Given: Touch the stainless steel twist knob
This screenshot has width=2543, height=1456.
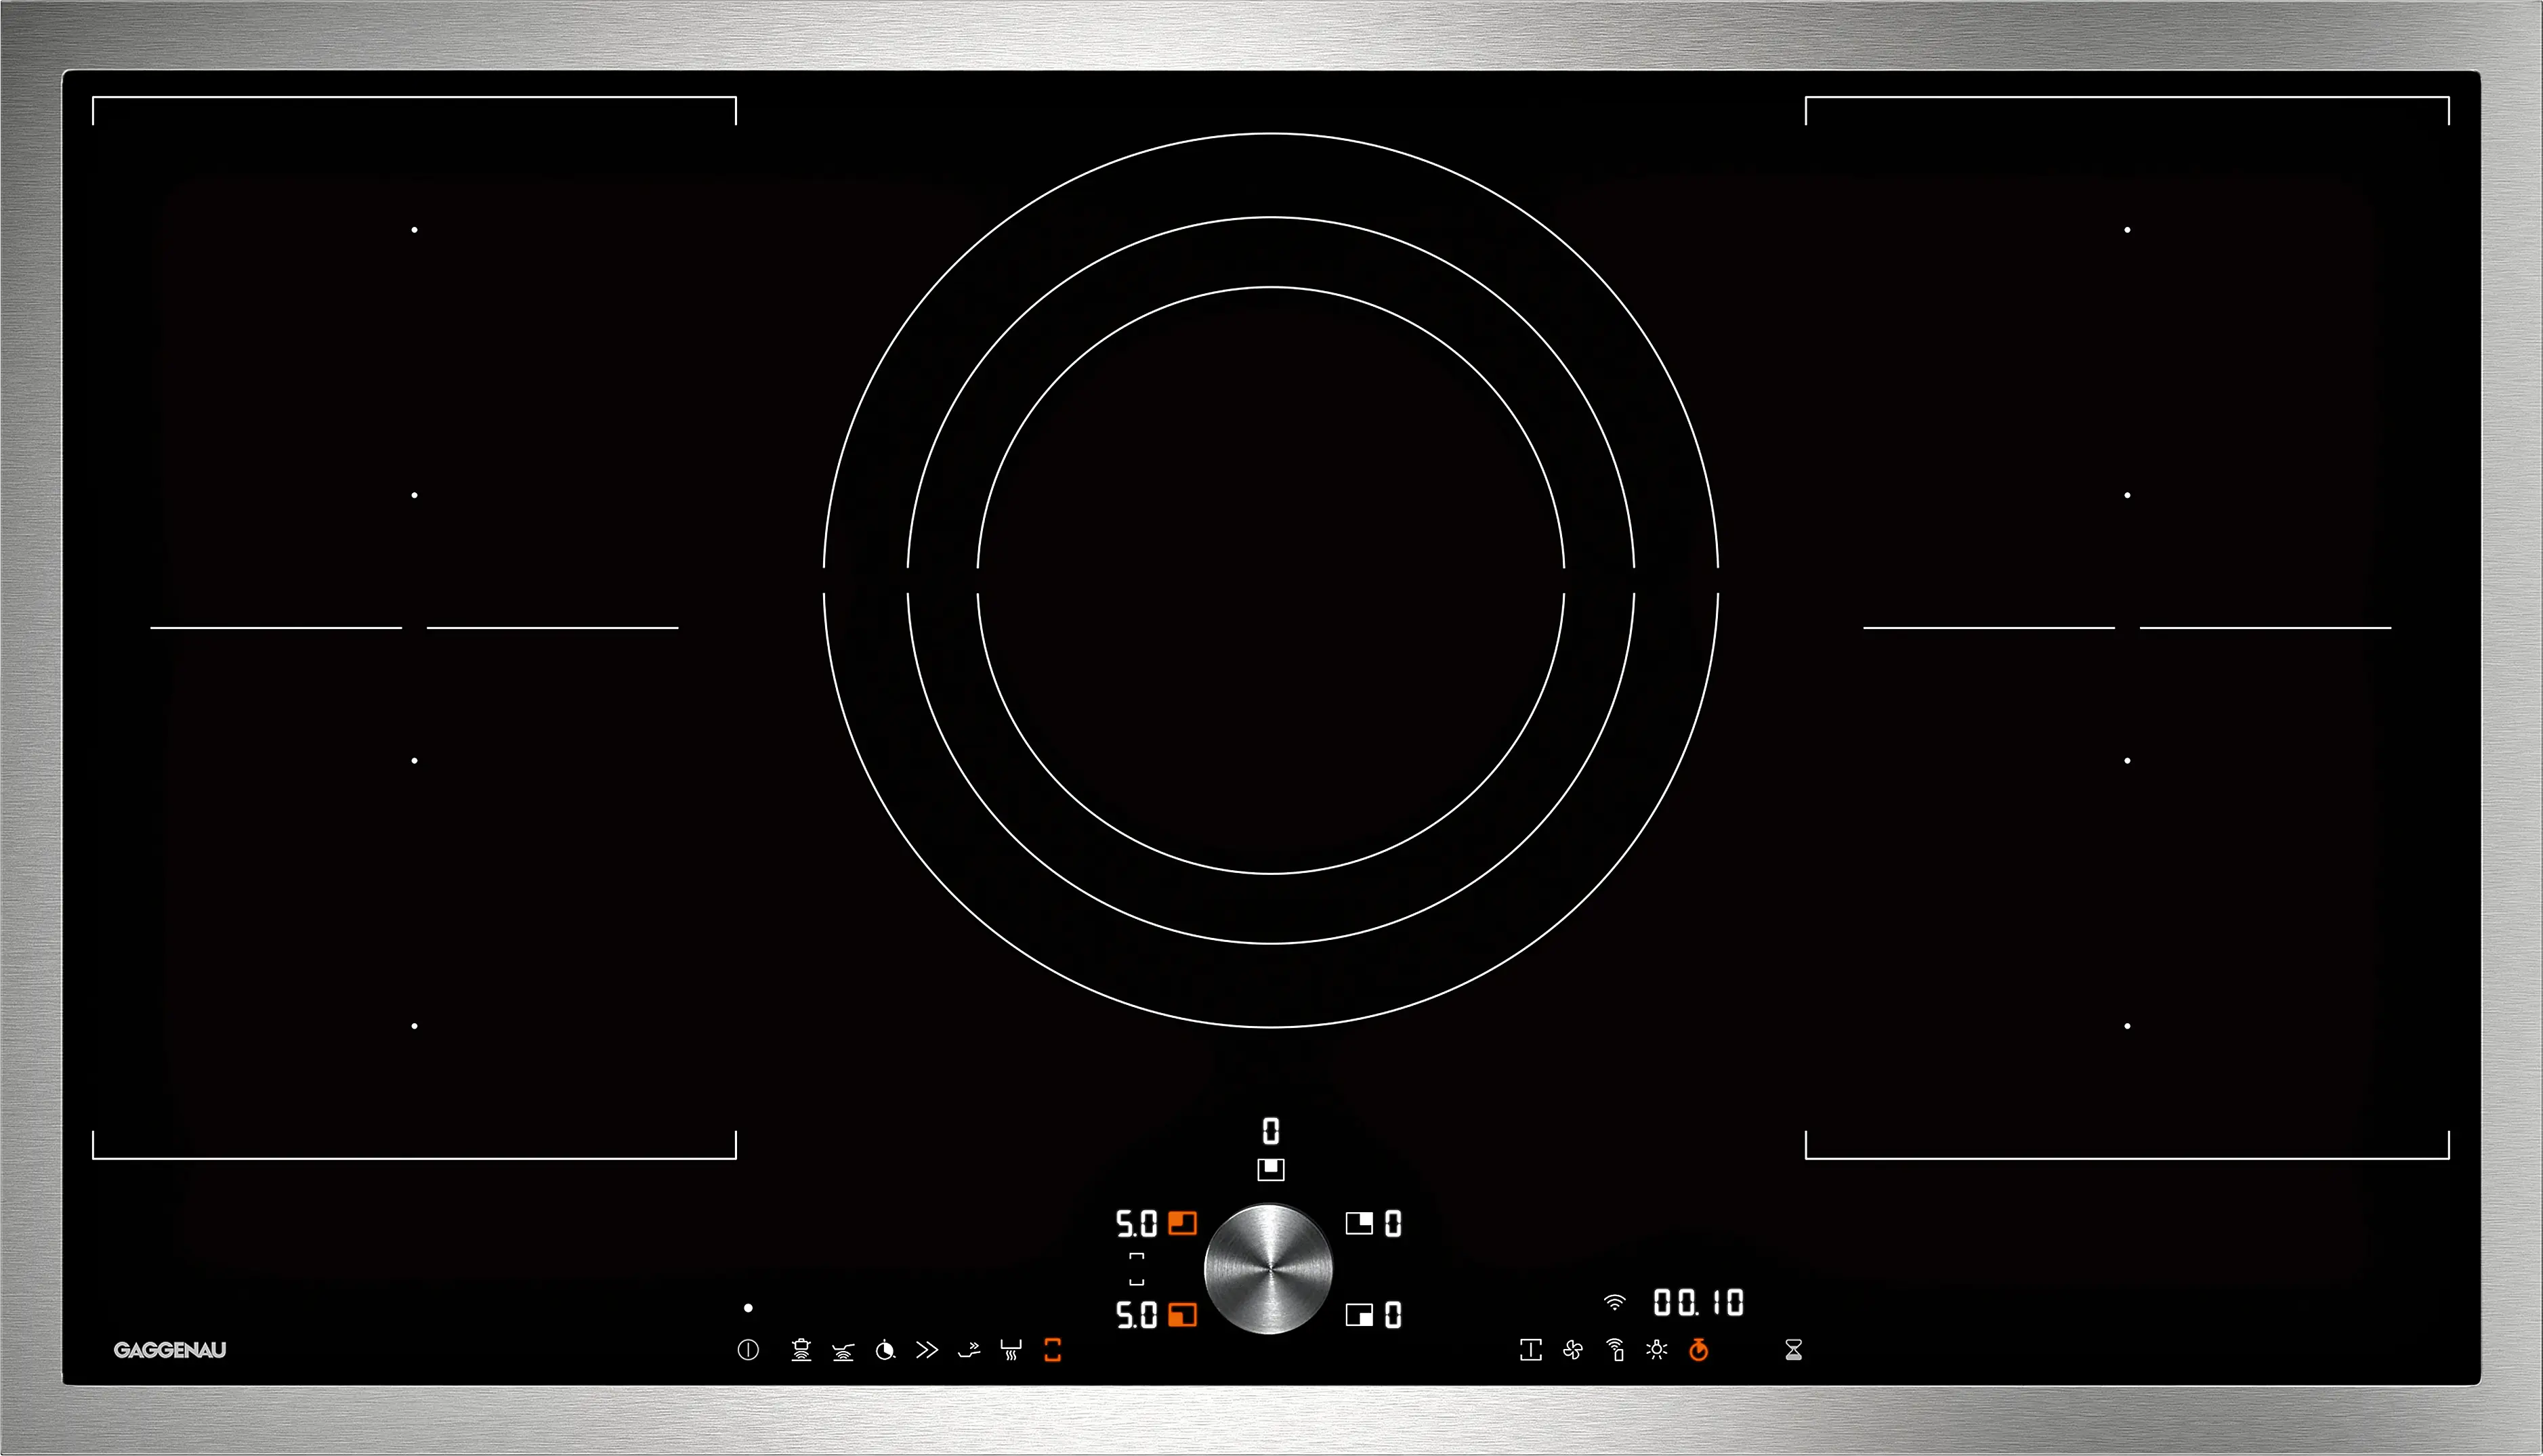Looking at the screenshot, I should [1268, 1268].
